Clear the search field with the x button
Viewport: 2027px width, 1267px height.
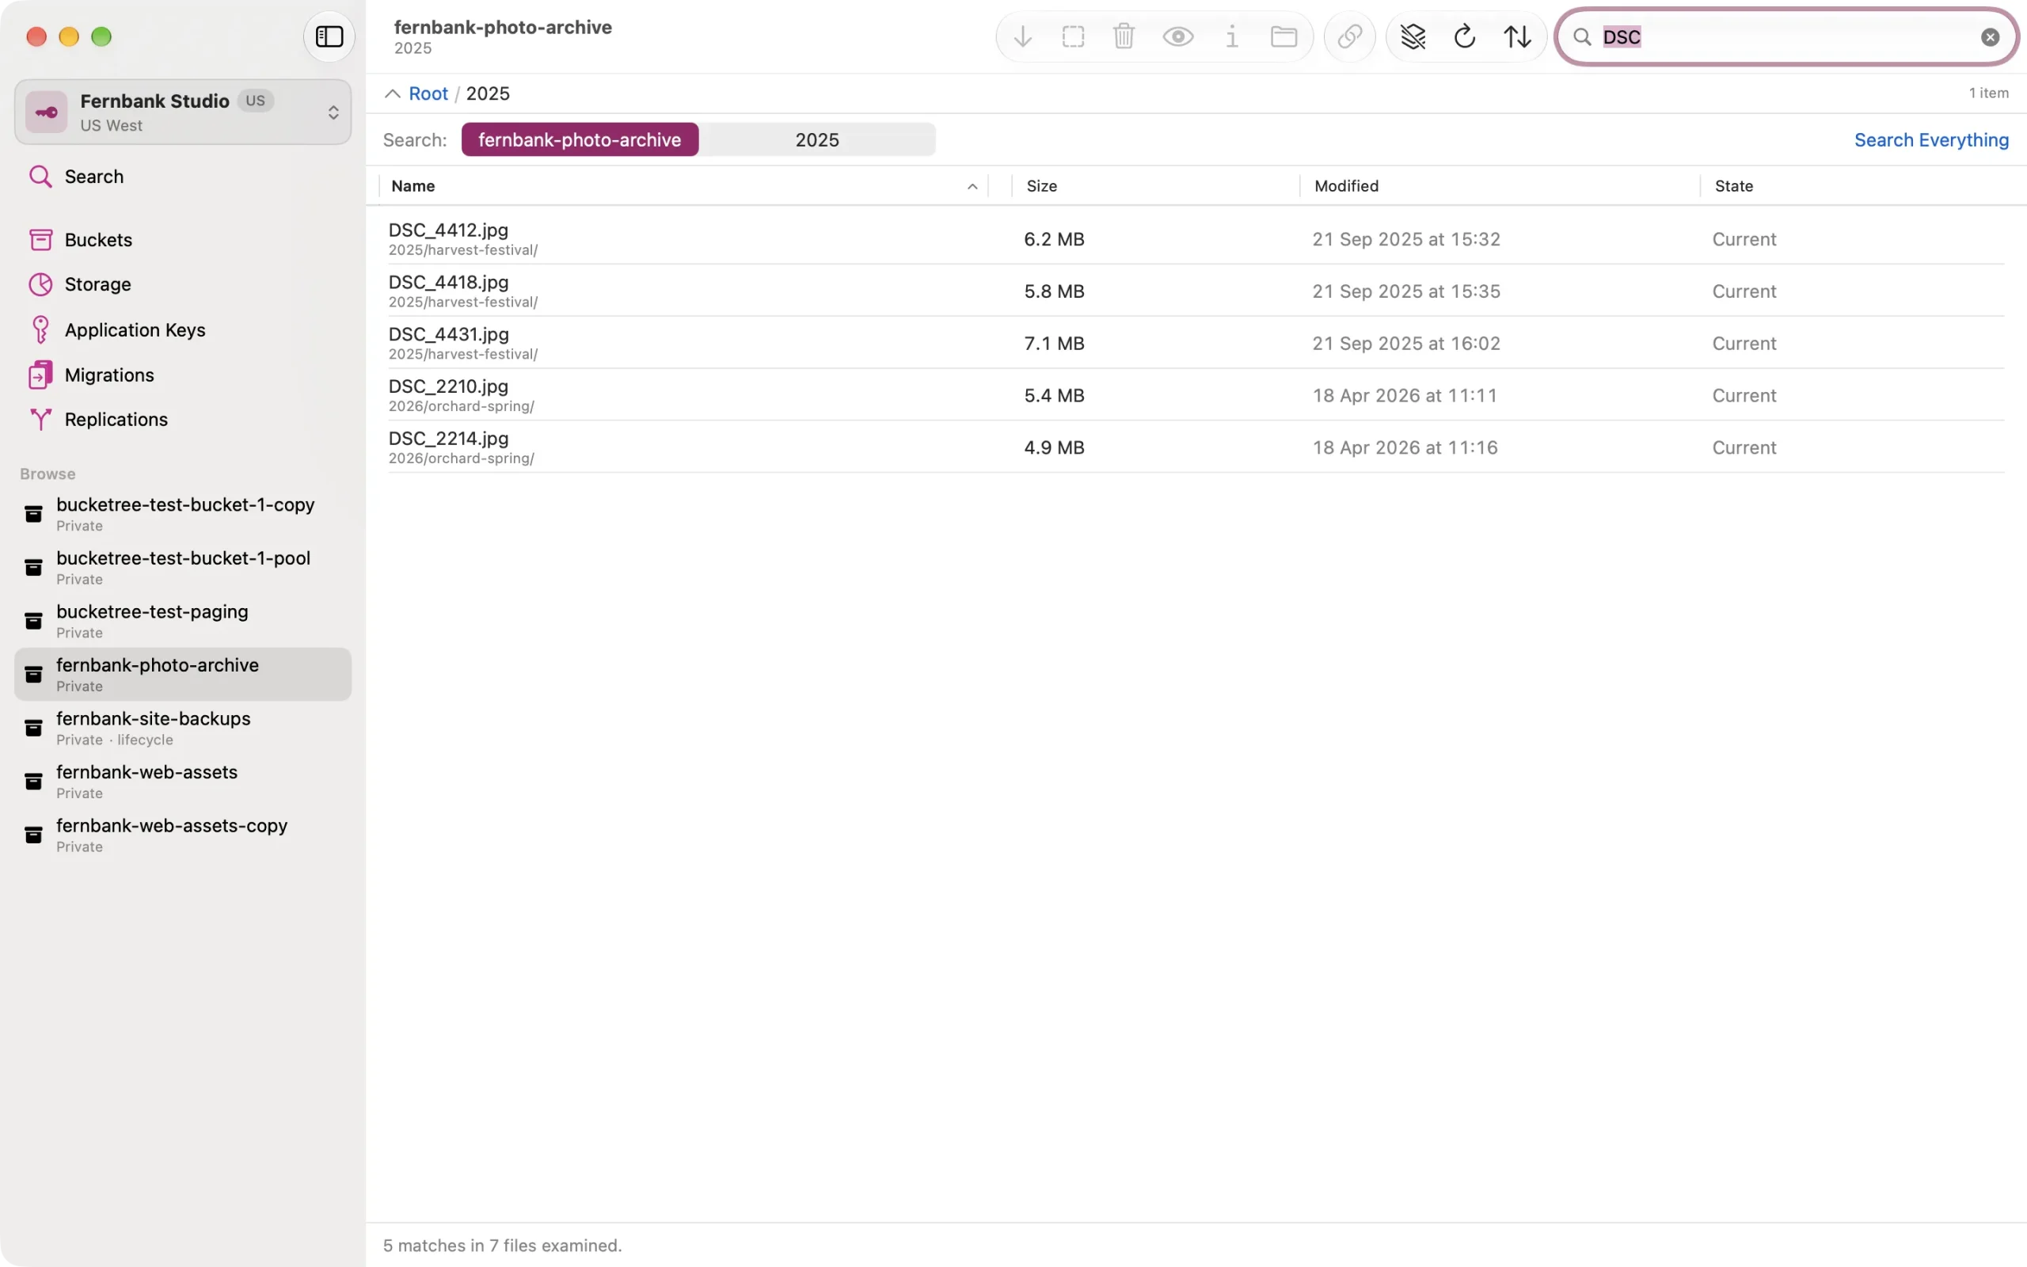pos(1990,37)
